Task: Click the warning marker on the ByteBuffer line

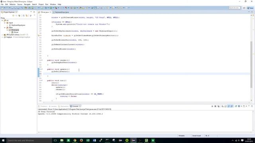Action: tap(39, 35)
